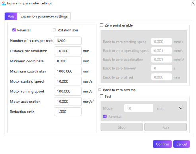Click the application icon in title bar

coord(4,3)
